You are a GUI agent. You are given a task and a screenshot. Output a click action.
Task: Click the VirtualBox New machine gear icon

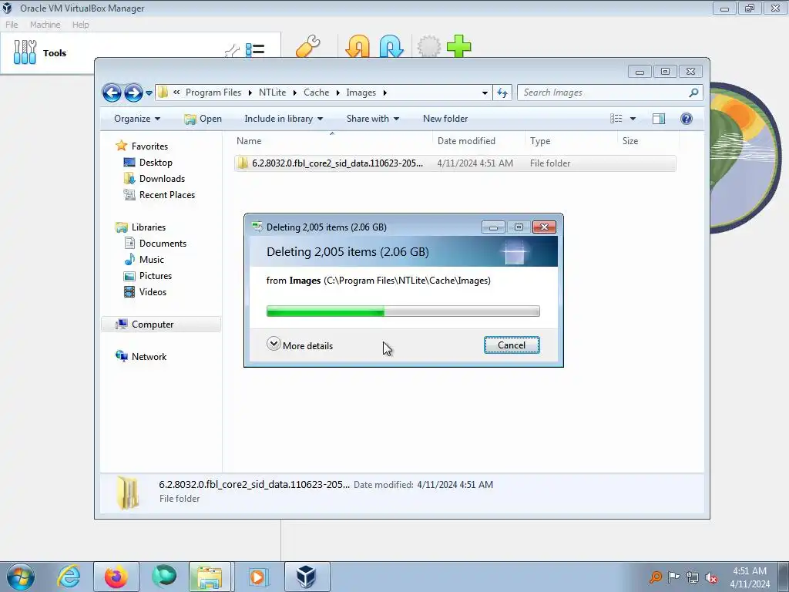pyautogui.click(x=429, y=47)
